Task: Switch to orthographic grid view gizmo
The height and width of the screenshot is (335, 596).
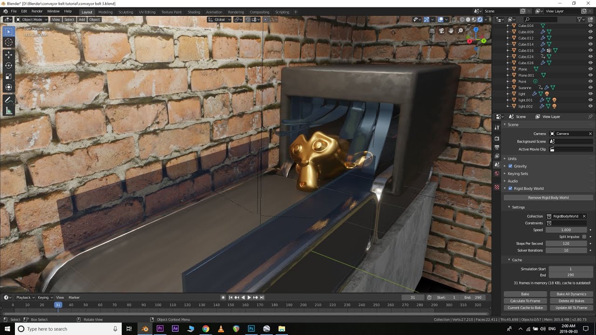Action: pyautogui.click(x=433, y=31)
